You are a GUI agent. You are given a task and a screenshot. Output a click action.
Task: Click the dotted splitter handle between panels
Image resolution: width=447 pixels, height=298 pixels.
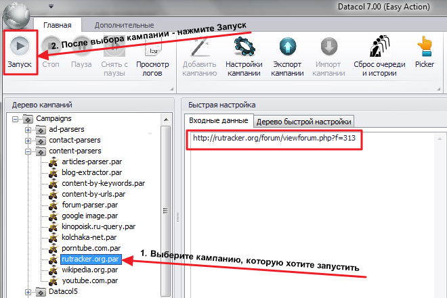(x=177, y=217)
